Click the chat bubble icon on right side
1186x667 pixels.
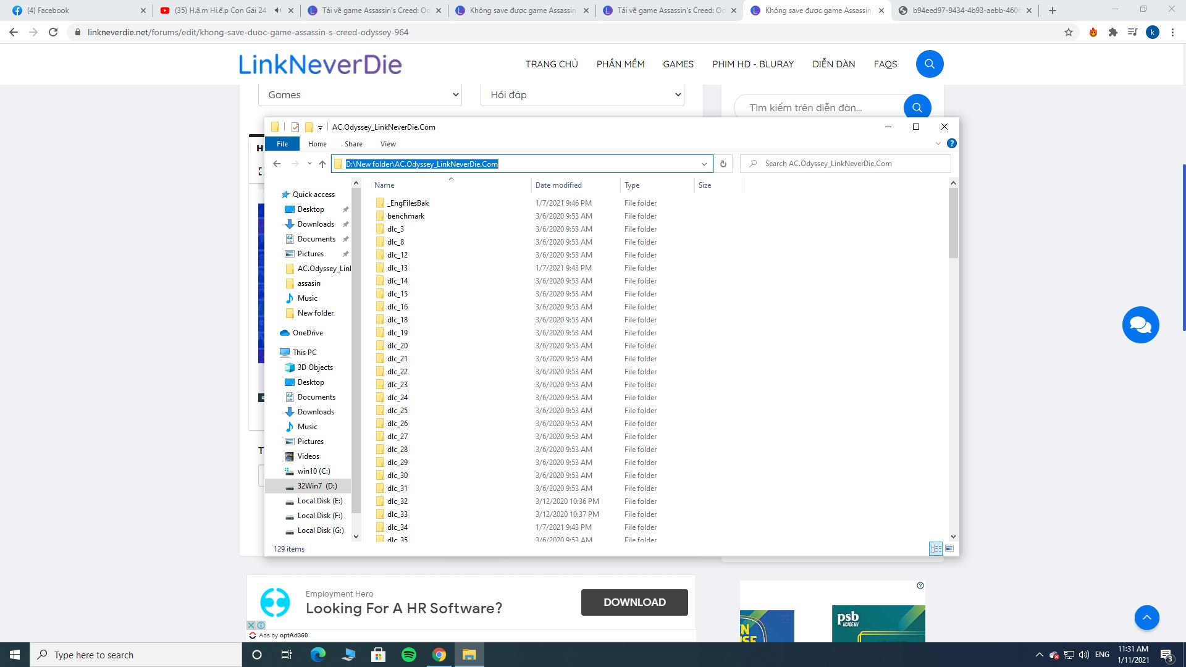(1140, 324)
